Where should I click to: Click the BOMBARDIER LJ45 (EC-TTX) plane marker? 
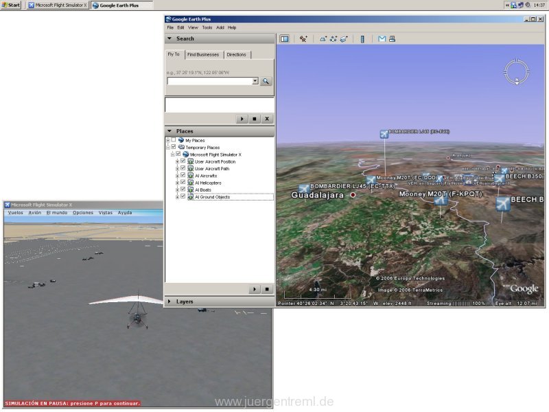pos(304,188)
